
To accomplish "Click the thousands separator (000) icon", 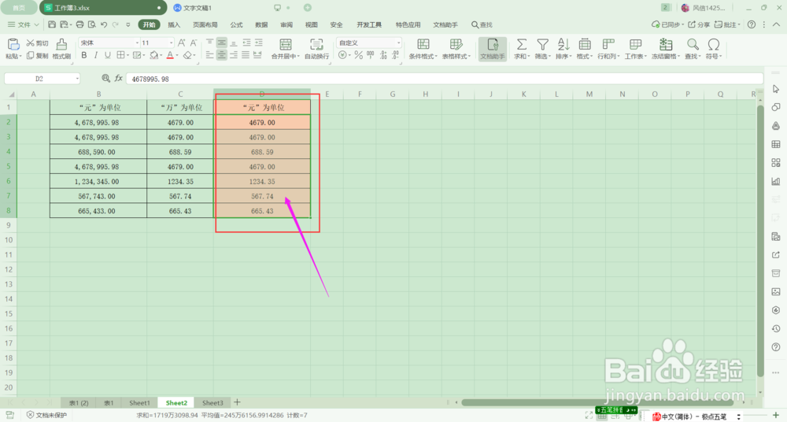I will (371, 55).
